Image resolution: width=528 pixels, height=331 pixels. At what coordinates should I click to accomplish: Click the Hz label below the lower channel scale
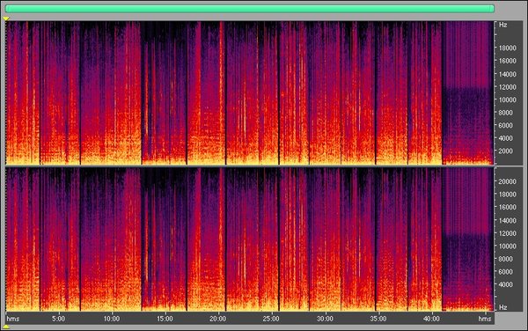point(503,307)
